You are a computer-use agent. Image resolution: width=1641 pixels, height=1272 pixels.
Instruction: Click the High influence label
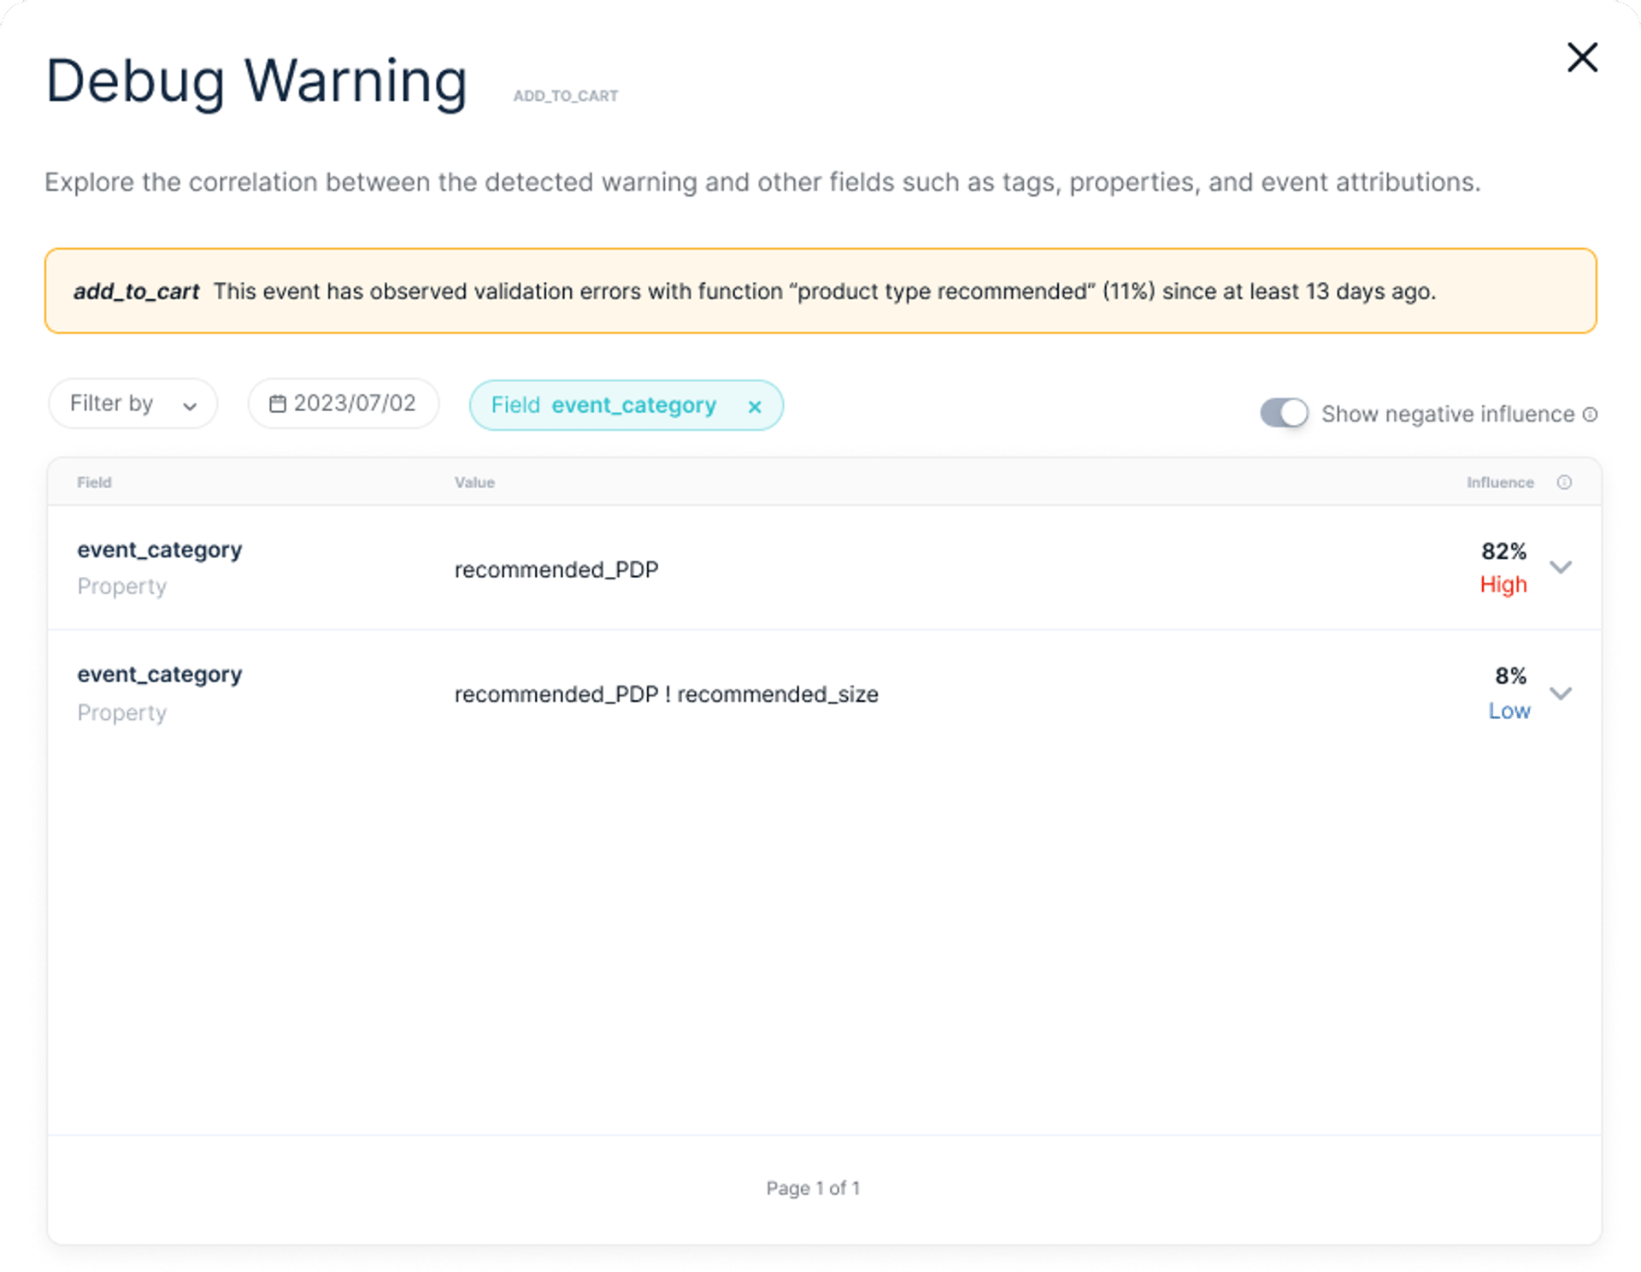tap(1503, 585)
